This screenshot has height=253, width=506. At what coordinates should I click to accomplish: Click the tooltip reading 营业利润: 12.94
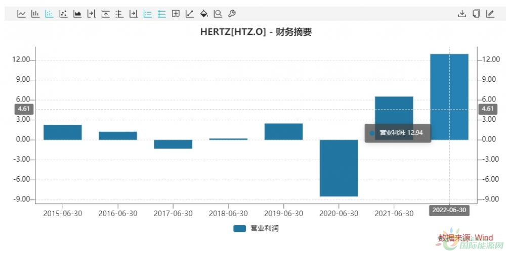(398, 133)
